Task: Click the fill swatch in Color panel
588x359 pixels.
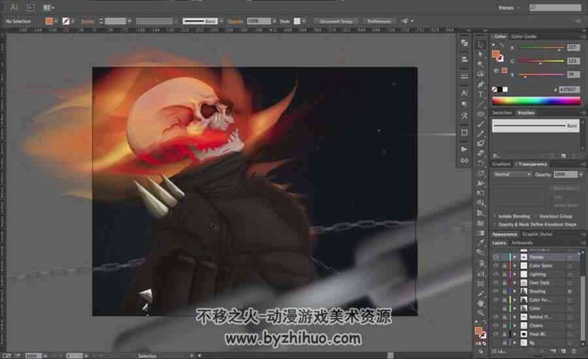Action: tap(496, 54)
